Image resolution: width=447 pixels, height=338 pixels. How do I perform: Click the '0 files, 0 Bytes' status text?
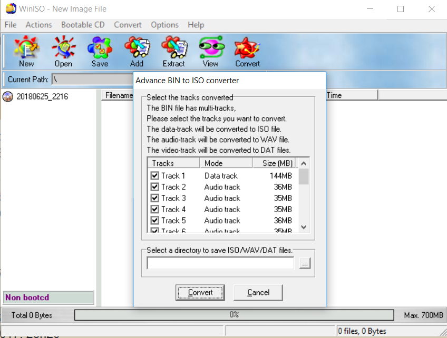tap(362, 331)
